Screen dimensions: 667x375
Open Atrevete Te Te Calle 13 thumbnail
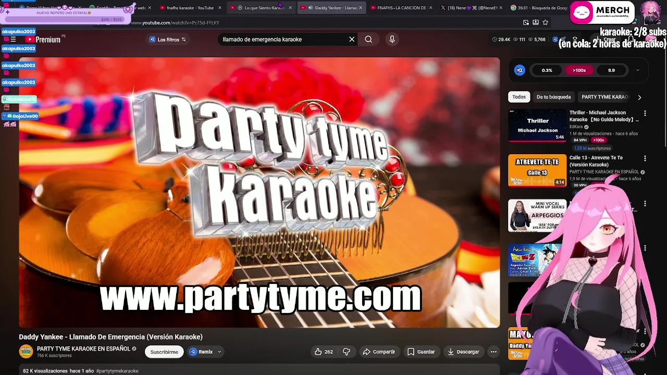(537, 171)
